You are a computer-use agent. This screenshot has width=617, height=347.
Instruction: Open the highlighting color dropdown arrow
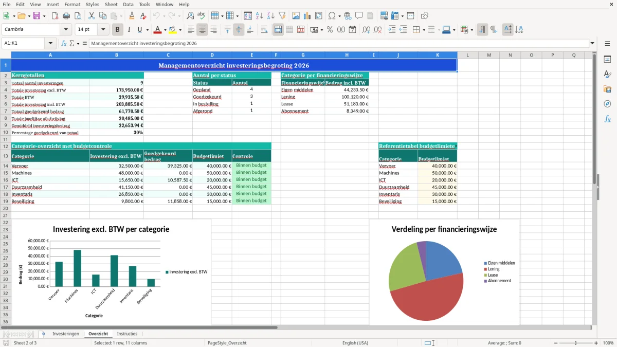tap(180, 30)
